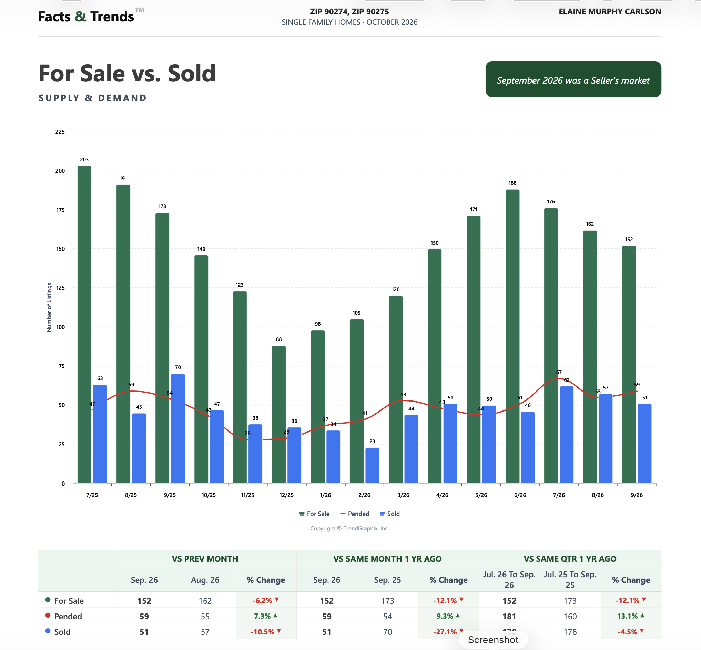Click the -6.2% For Sale change cell
The image size is (701, 650).
(x=266, y=600)
